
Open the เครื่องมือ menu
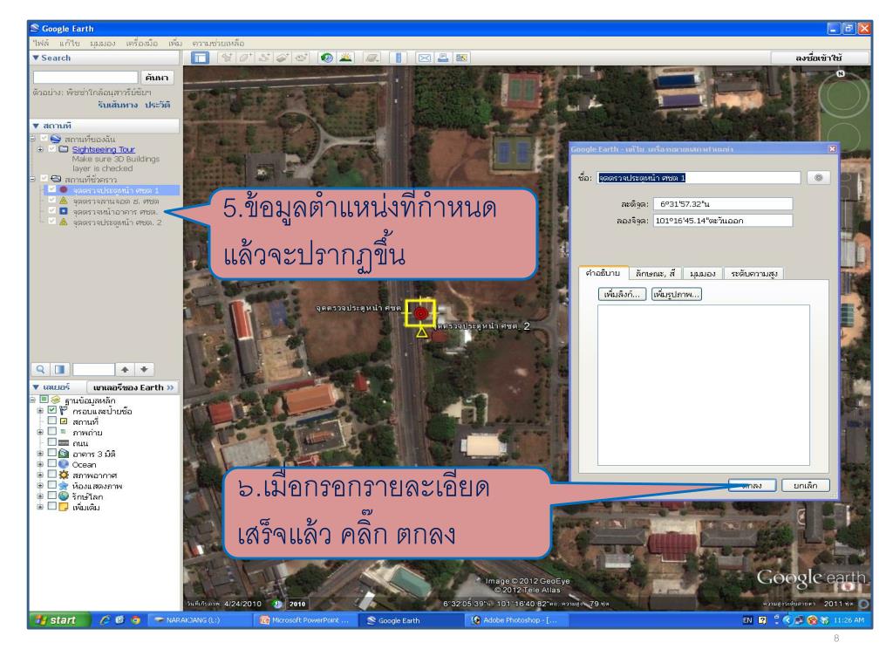tap(142, 44)
